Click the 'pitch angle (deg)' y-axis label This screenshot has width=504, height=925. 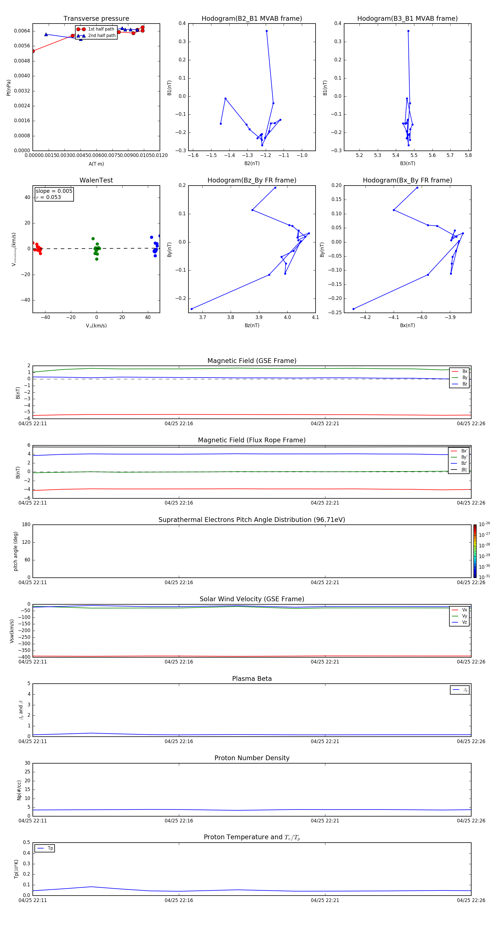pos(15,551)
